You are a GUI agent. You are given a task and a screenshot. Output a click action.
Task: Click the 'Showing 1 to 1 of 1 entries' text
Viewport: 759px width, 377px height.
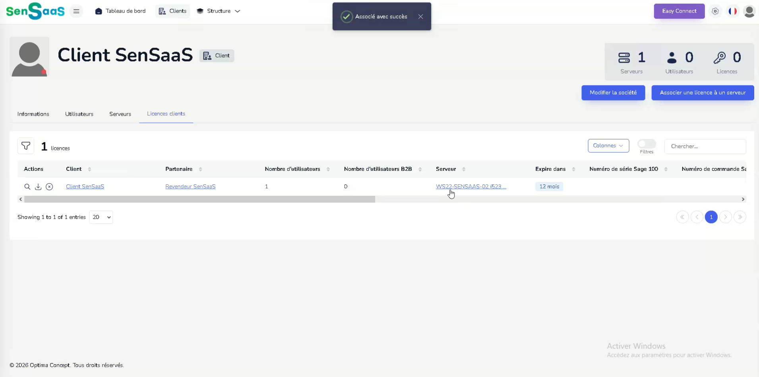click(x=52, y=217)
